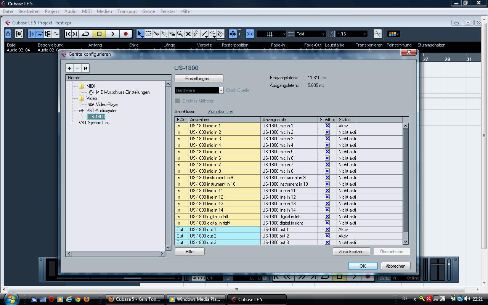Viewport: 488px width, 305px height.
Task: Select the Play speaker tool
Action: point(212,34)
